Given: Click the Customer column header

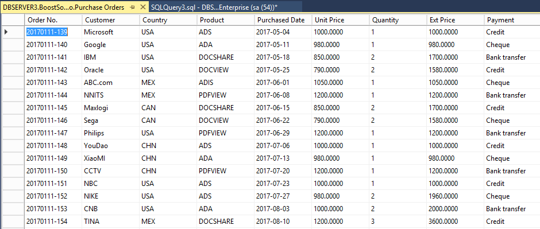Looking at the screenshot, I should click(x=110, y=20).
